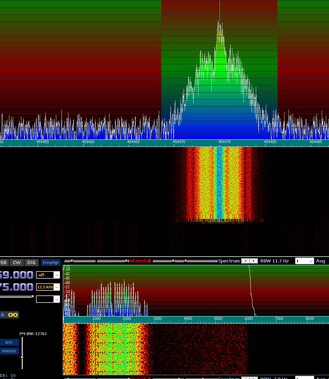Tune to 454480 on the RF scale

(x=270, y=142)
